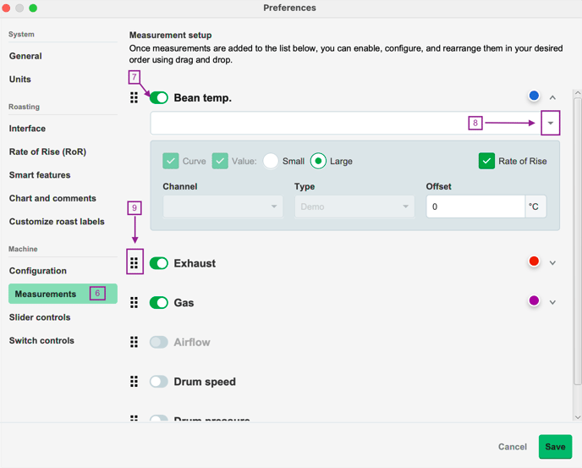This screenshot has width=582, height=468.
Task: Open the General preferences section
Action: point(25,56)
